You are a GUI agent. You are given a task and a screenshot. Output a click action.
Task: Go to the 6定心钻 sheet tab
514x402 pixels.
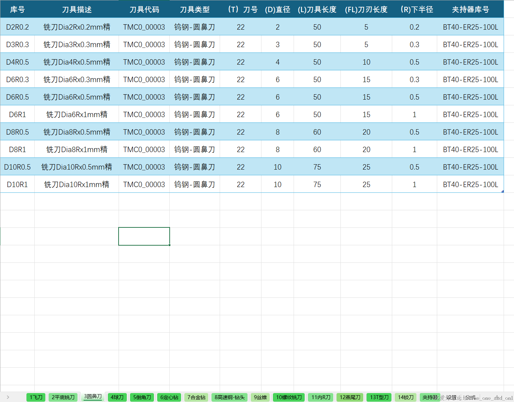pyautogui.click(x=169, y=397)
